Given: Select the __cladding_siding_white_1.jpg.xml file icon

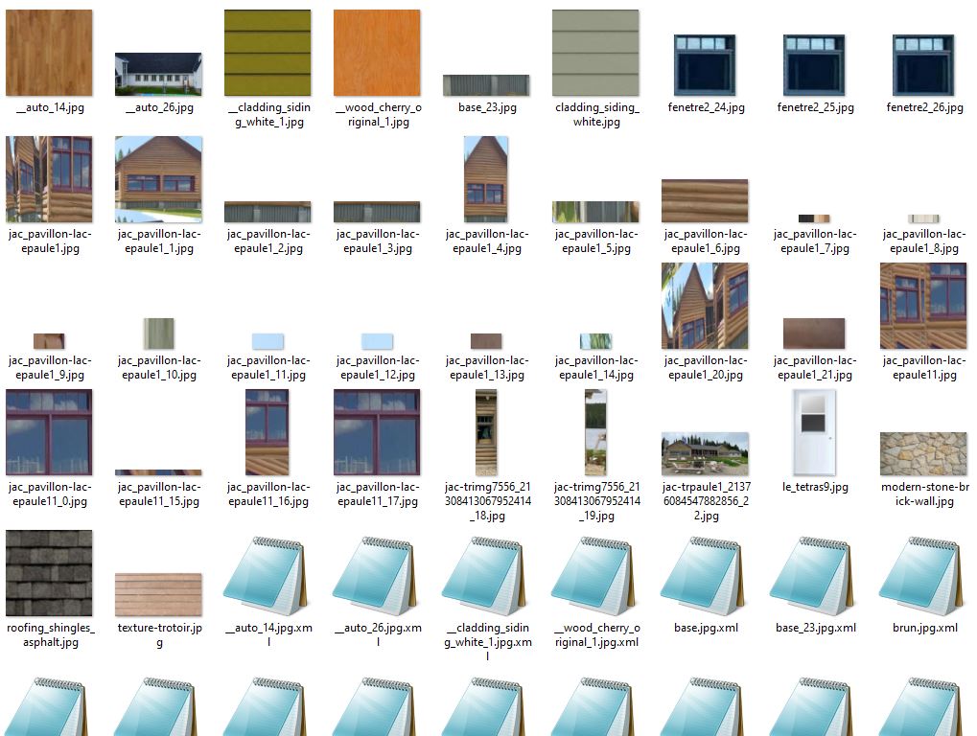Looking at the screenshot, I should pos(487,575).
